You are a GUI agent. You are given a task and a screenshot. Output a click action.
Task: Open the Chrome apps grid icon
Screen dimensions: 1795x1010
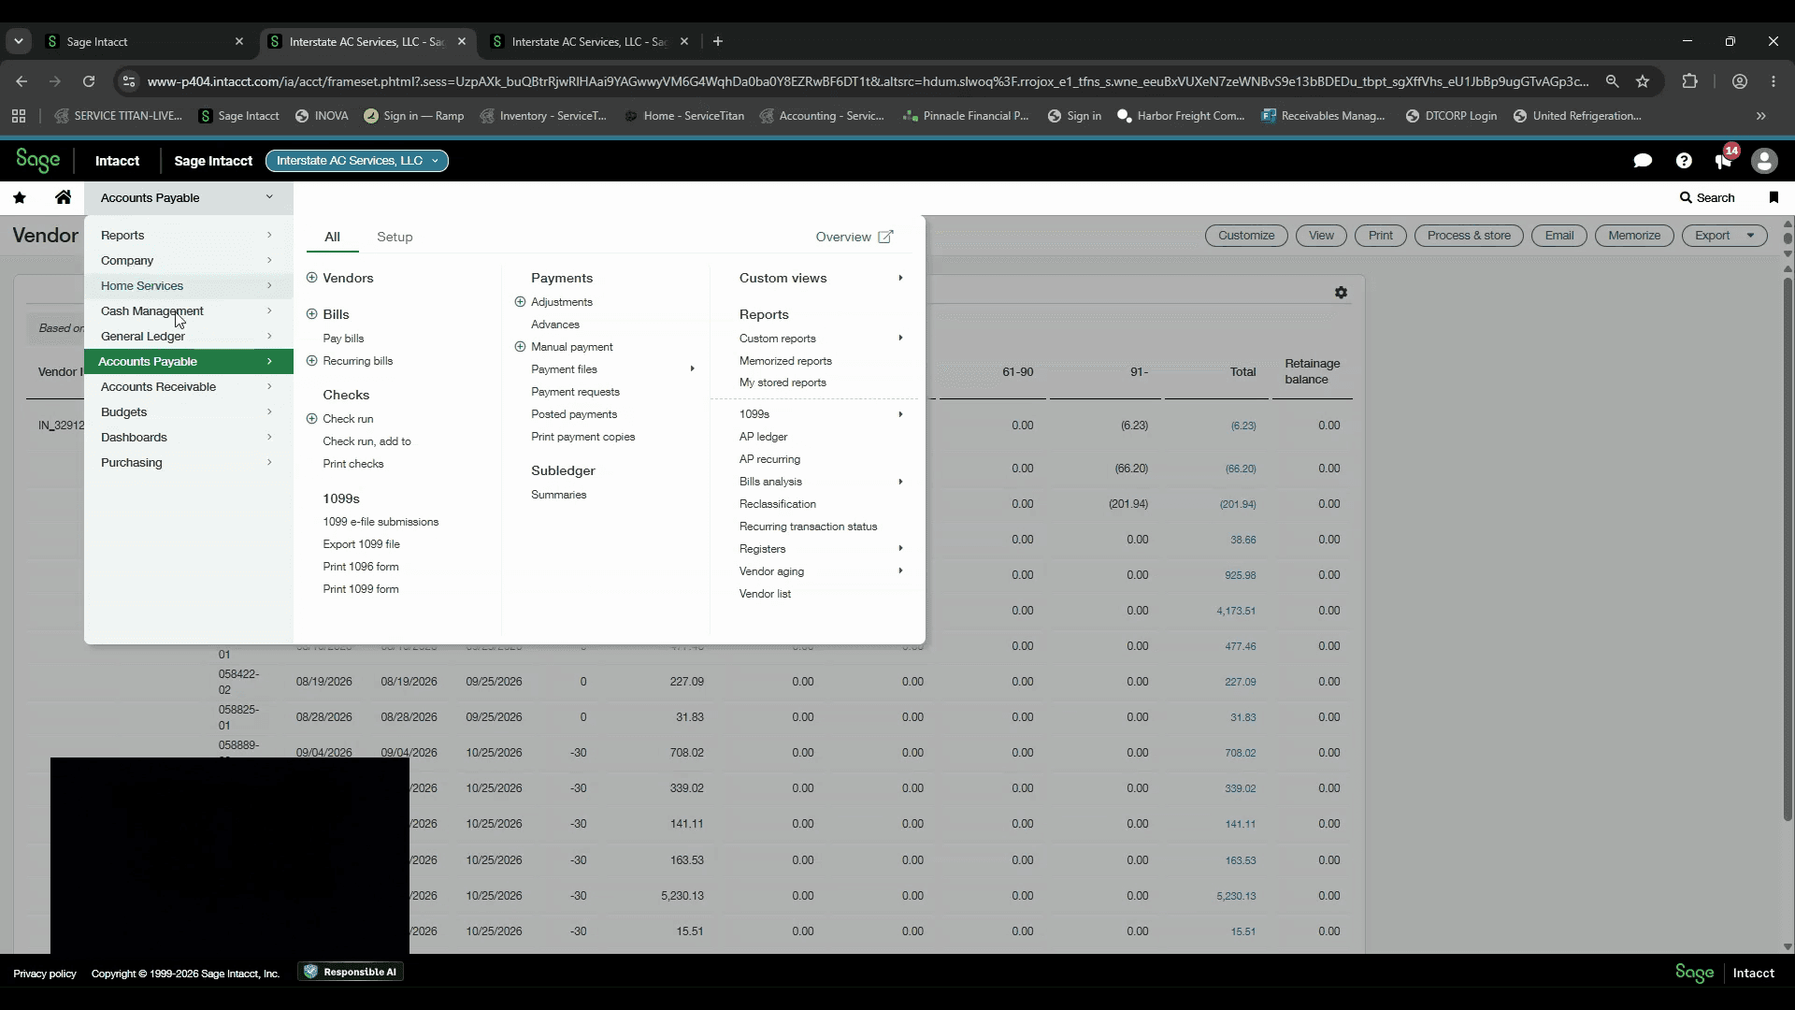(x=19, y=116)
